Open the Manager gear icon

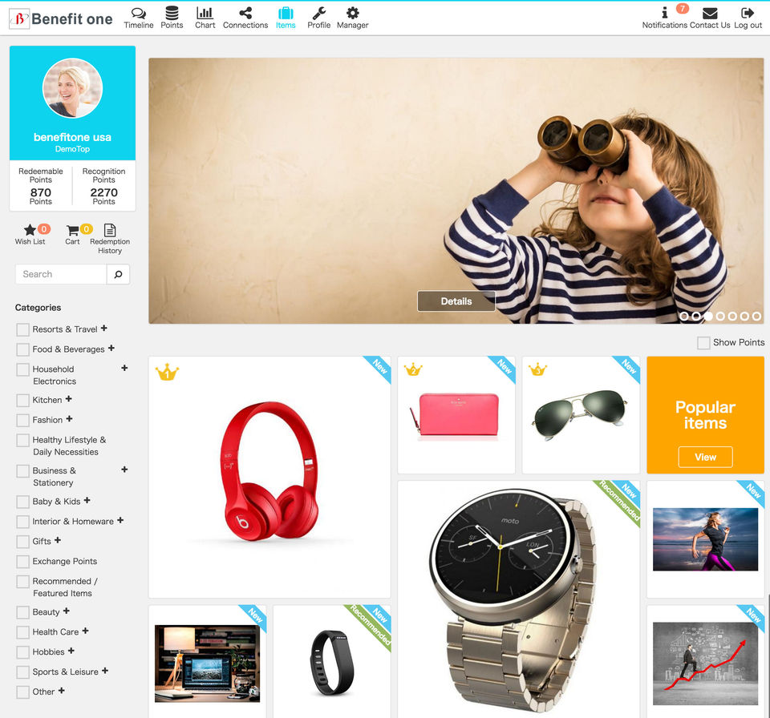click(353, 13)
